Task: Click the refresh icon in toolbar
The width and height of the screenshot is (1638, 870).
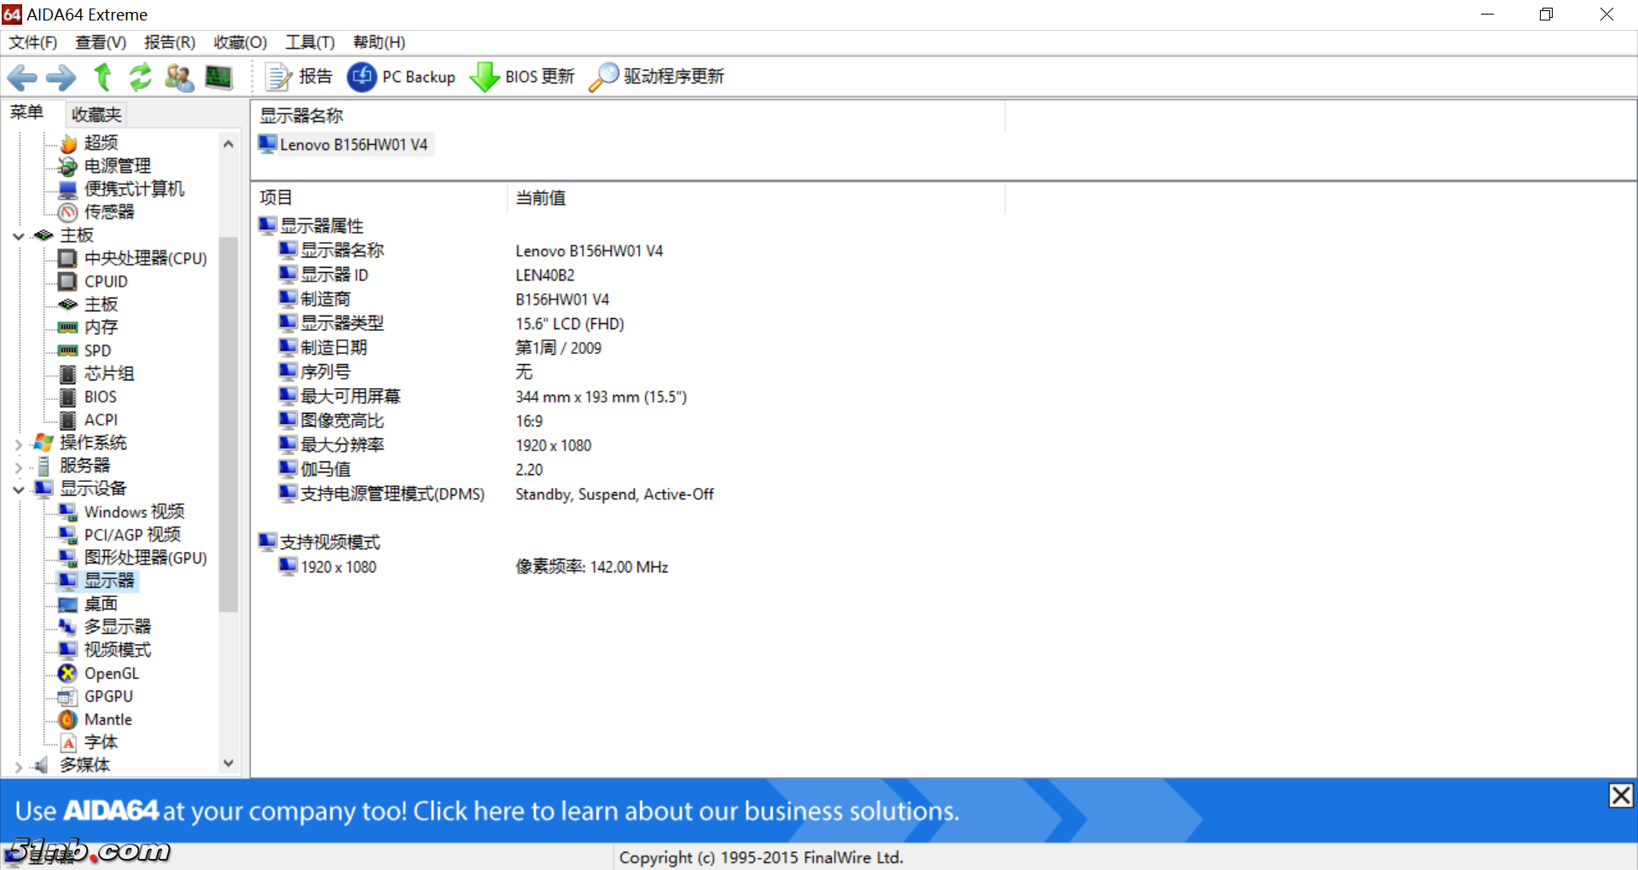Action: pos(140,78)
